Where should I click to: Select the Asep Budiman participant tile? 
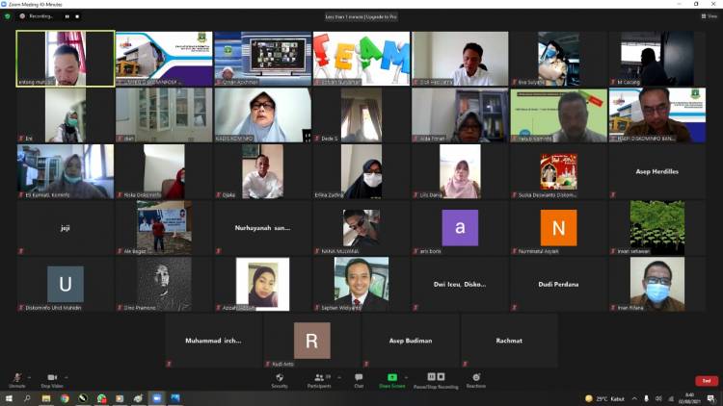(x=411, y=341)
